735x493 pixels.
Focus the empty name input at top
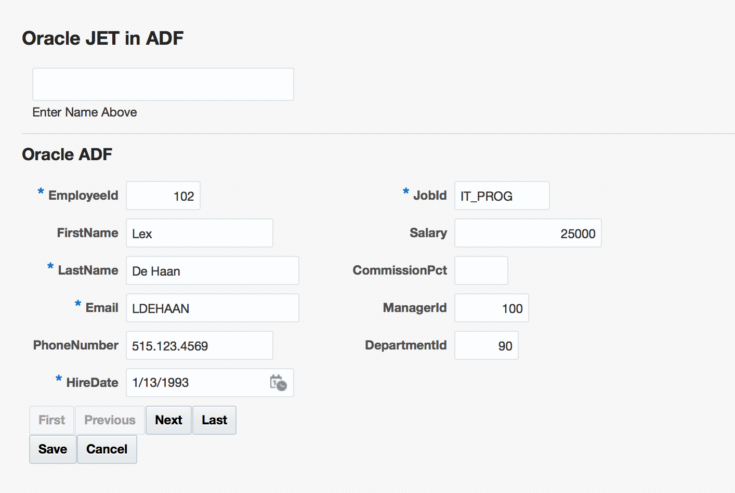point(163,84)
